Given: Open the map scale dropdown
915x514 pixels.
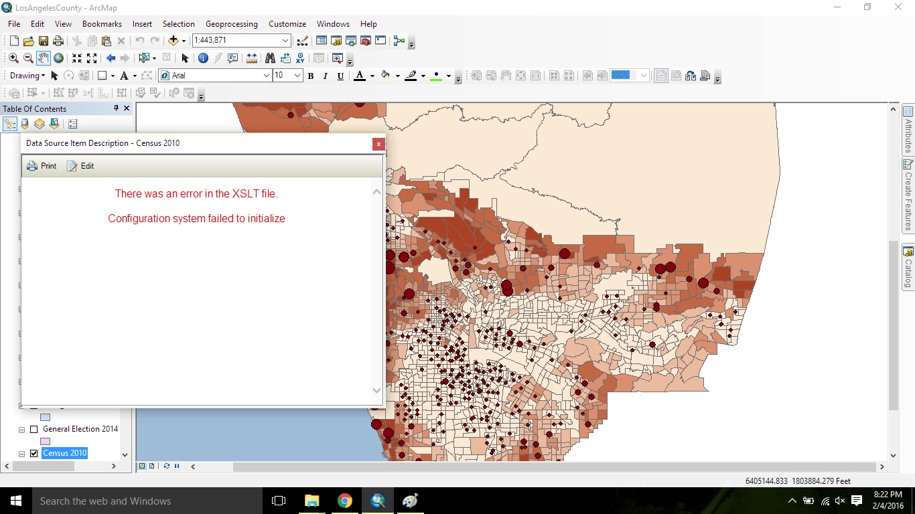Looking at the screenshot, I should coord(285,41).
